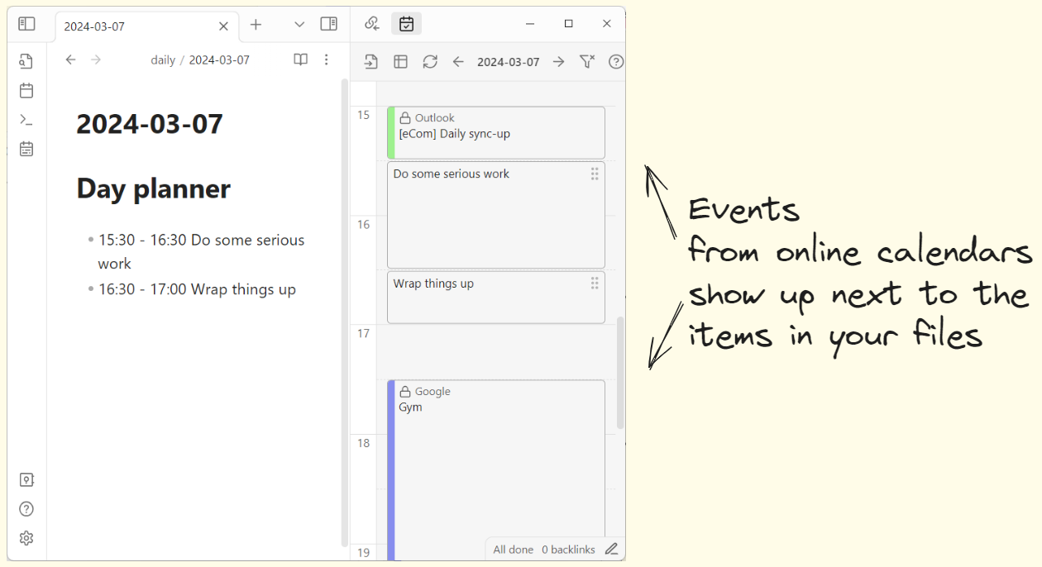Click '0 backlinks' in status bar
The image size is (1042, 567).
tap(568, 550)
